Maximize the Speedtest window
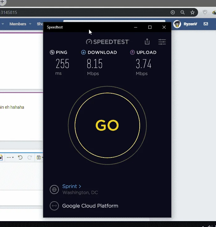Image resolution: width=216 pixels, height=227 pixels. click(150, 27)
